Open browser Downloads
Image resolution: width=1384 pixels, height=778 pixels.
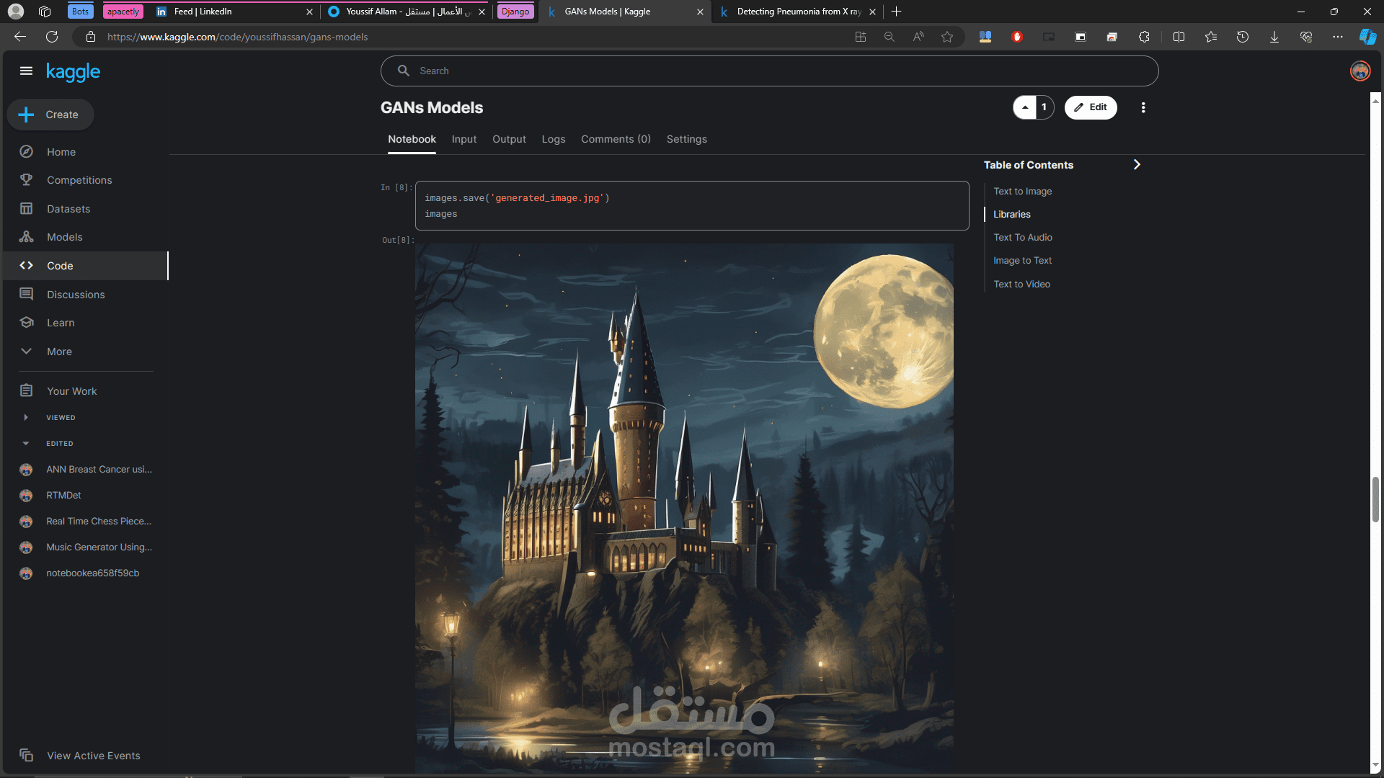tap(1274, 37)
